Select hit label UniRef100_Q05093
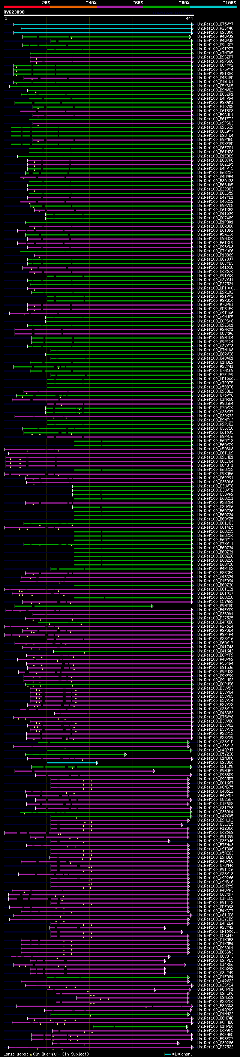The width and height of the screenshot is (240, 1057). 215,969
